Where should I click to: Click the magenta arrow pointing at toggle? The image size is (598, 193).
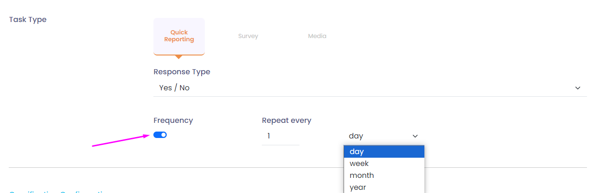pyautogui.click(x=120, y=140)
